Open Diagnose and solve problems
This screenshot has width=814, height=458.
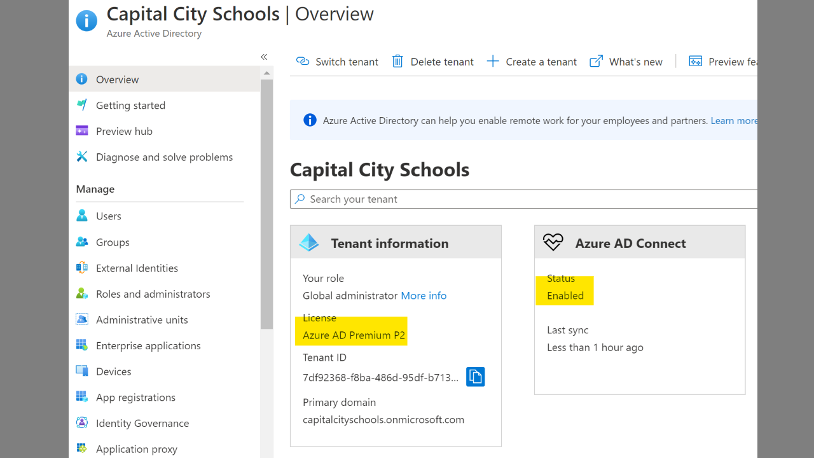click(x=164, y=157)
